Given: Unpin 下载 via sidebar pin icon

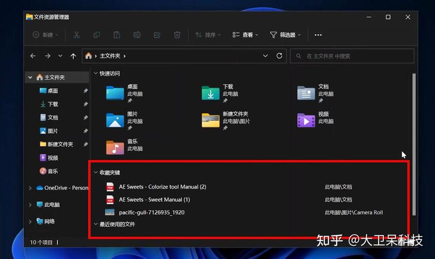Looking at the screenshot, I should [85, 104].
